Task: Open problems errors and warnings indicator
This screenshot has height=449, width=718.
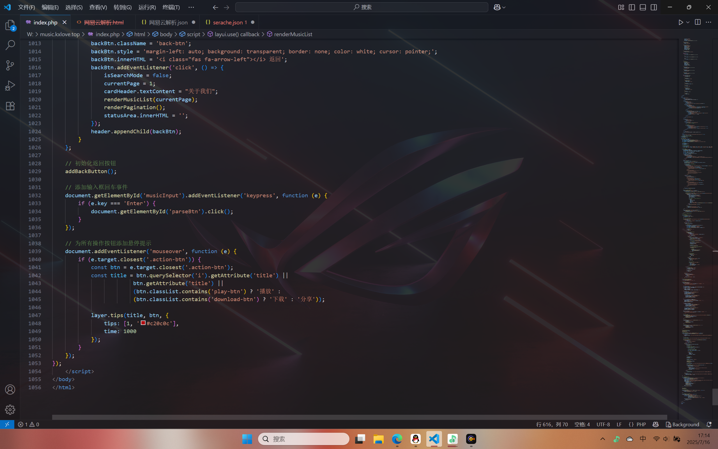Action: [29, 424]
